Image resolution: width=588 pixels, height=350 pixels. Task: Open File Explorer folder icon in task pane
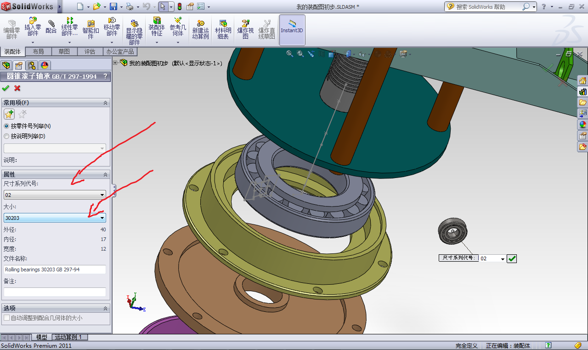[583, 103]
